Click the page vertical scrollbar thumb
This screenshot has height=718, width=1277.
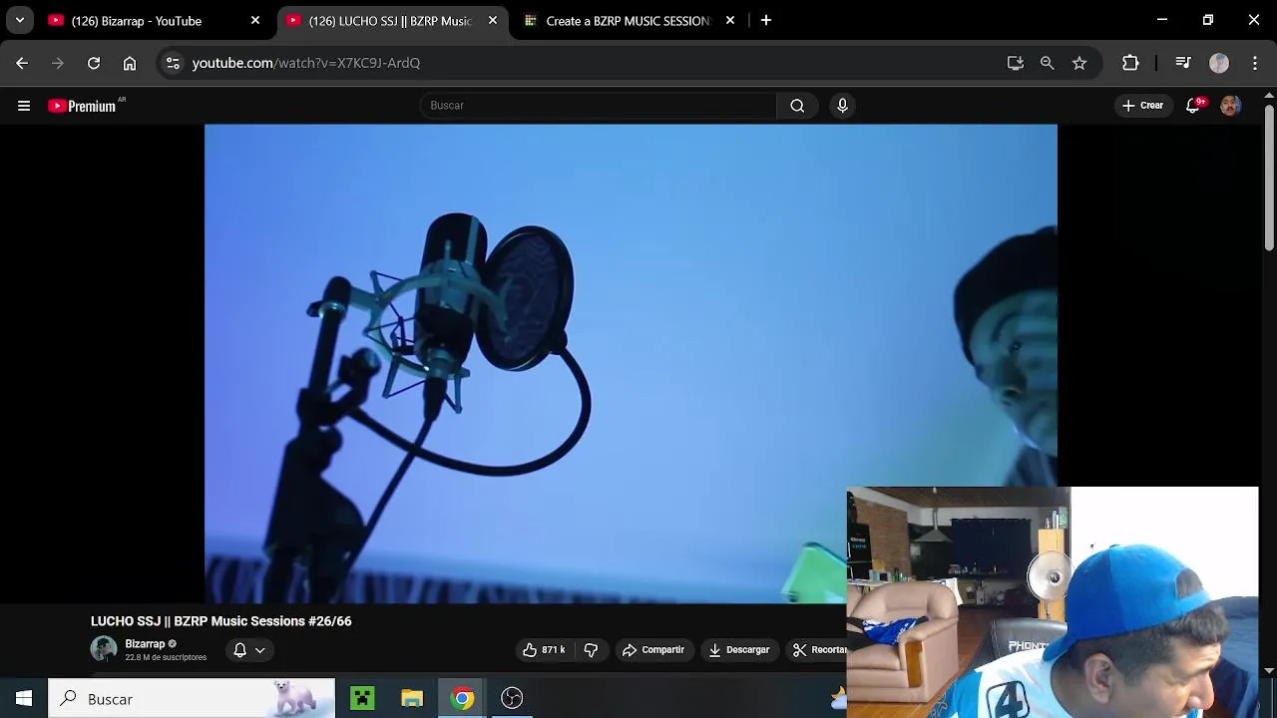tap(1269, 177)
